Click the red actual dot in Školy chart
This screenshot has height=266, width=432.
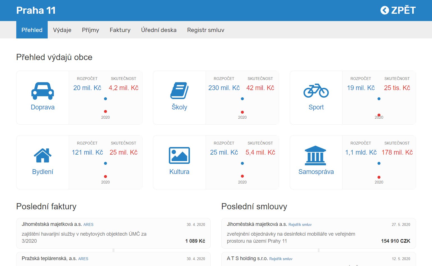click(x=242, y=112)
